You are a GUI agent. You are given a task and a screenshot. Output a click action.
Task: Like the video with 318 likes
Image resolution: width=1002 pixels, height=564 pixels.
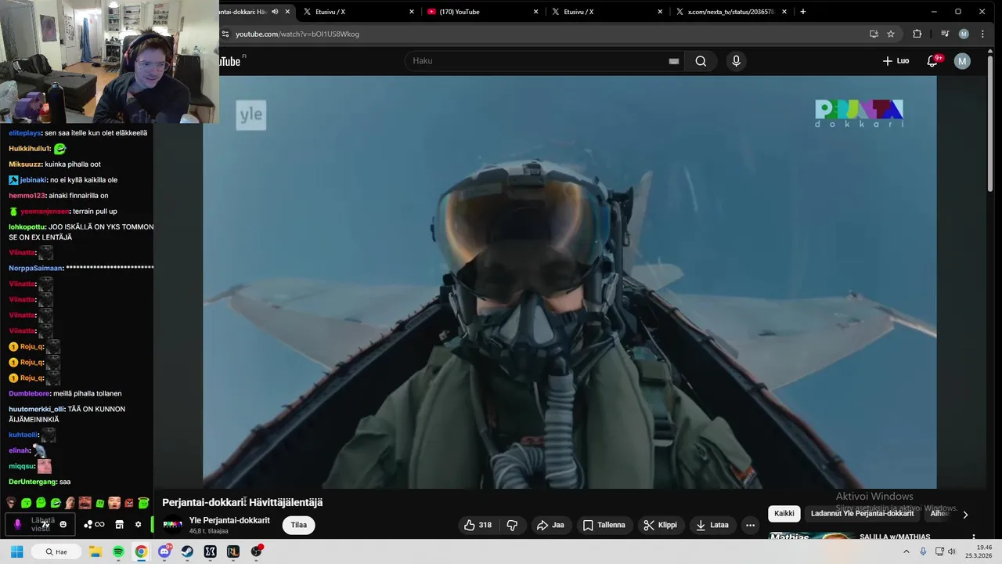pos(478,525)
